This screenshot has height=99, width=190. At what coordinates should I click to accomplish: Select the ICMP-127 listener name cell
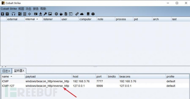(x=13, y=86)
